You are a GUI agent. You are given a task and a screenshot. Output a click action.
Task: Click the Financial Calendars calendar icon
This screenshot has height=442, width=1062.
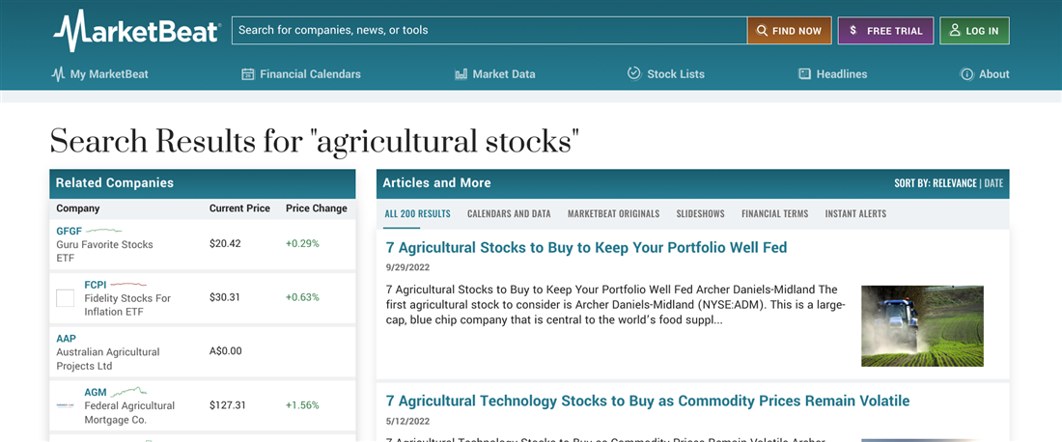click(x=248, y=74)
